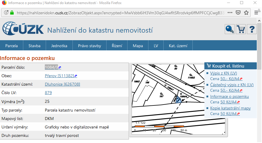262x143 pixels.
Task: Click the ČÚZK logo
Action: pyautogui.click(x=23, y=29)
